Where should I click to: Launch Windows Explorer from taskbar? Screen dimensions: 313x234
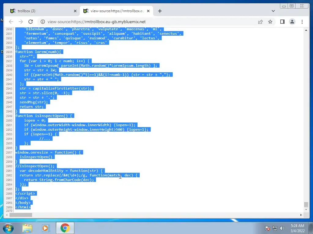27,228
